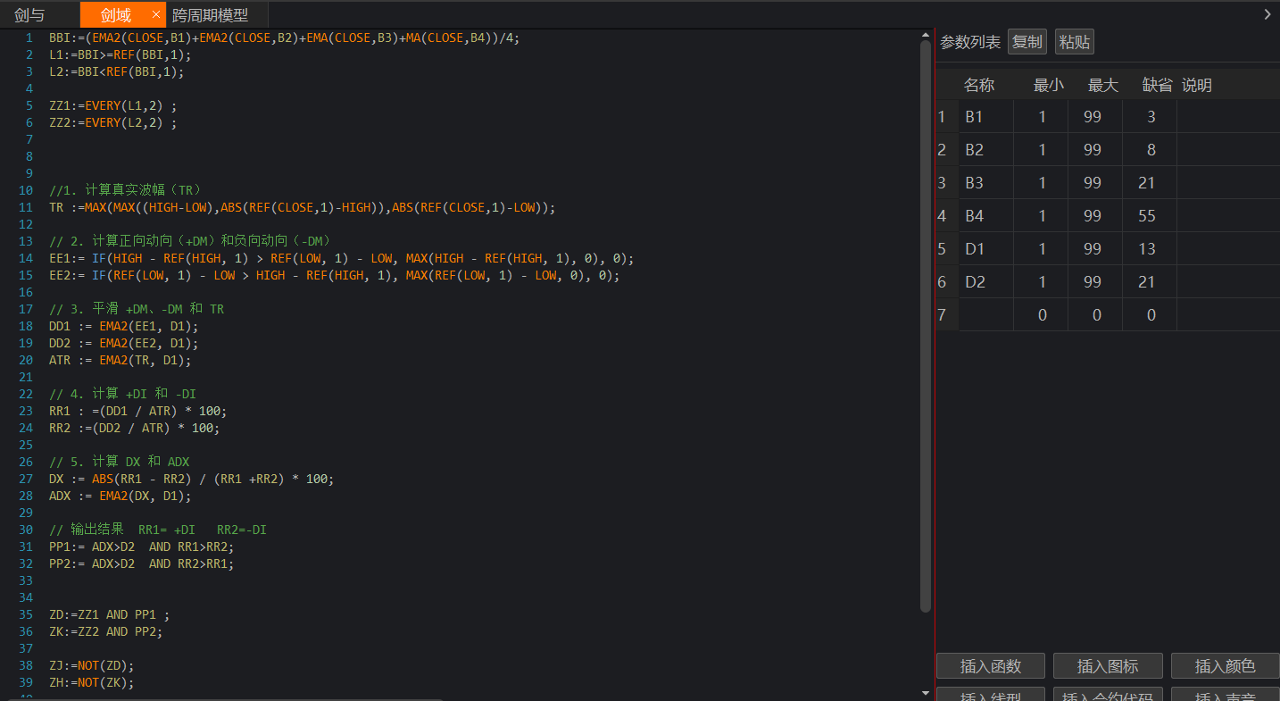
Task: Click line number 11 in the gutter
Action: [x=29, y=207]
